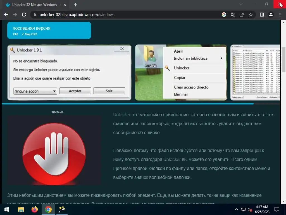The width and height of the screenshot is (286, 215).
Task: Click the red stop-hand advertisement
Action: coord(54,150)
